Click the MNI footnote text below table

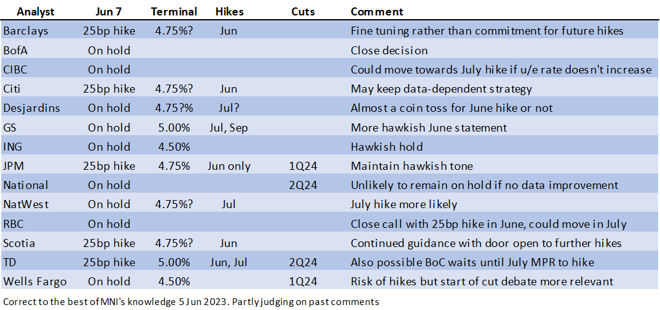191,302
